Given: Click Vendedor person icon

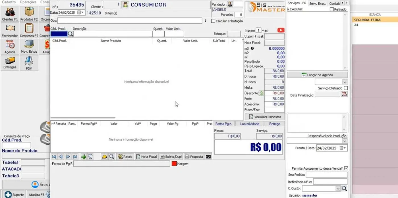Looking at the screenshot, I should point(230,4).
